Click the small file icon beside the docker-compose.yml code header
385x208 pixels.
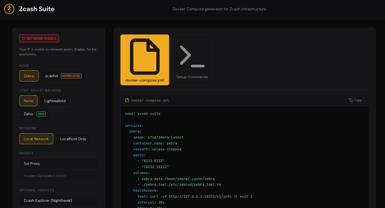(127, 100)
